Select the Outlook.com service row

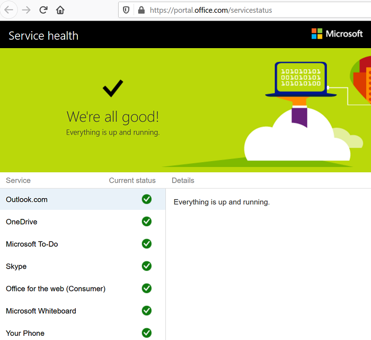tap(83, 199)
